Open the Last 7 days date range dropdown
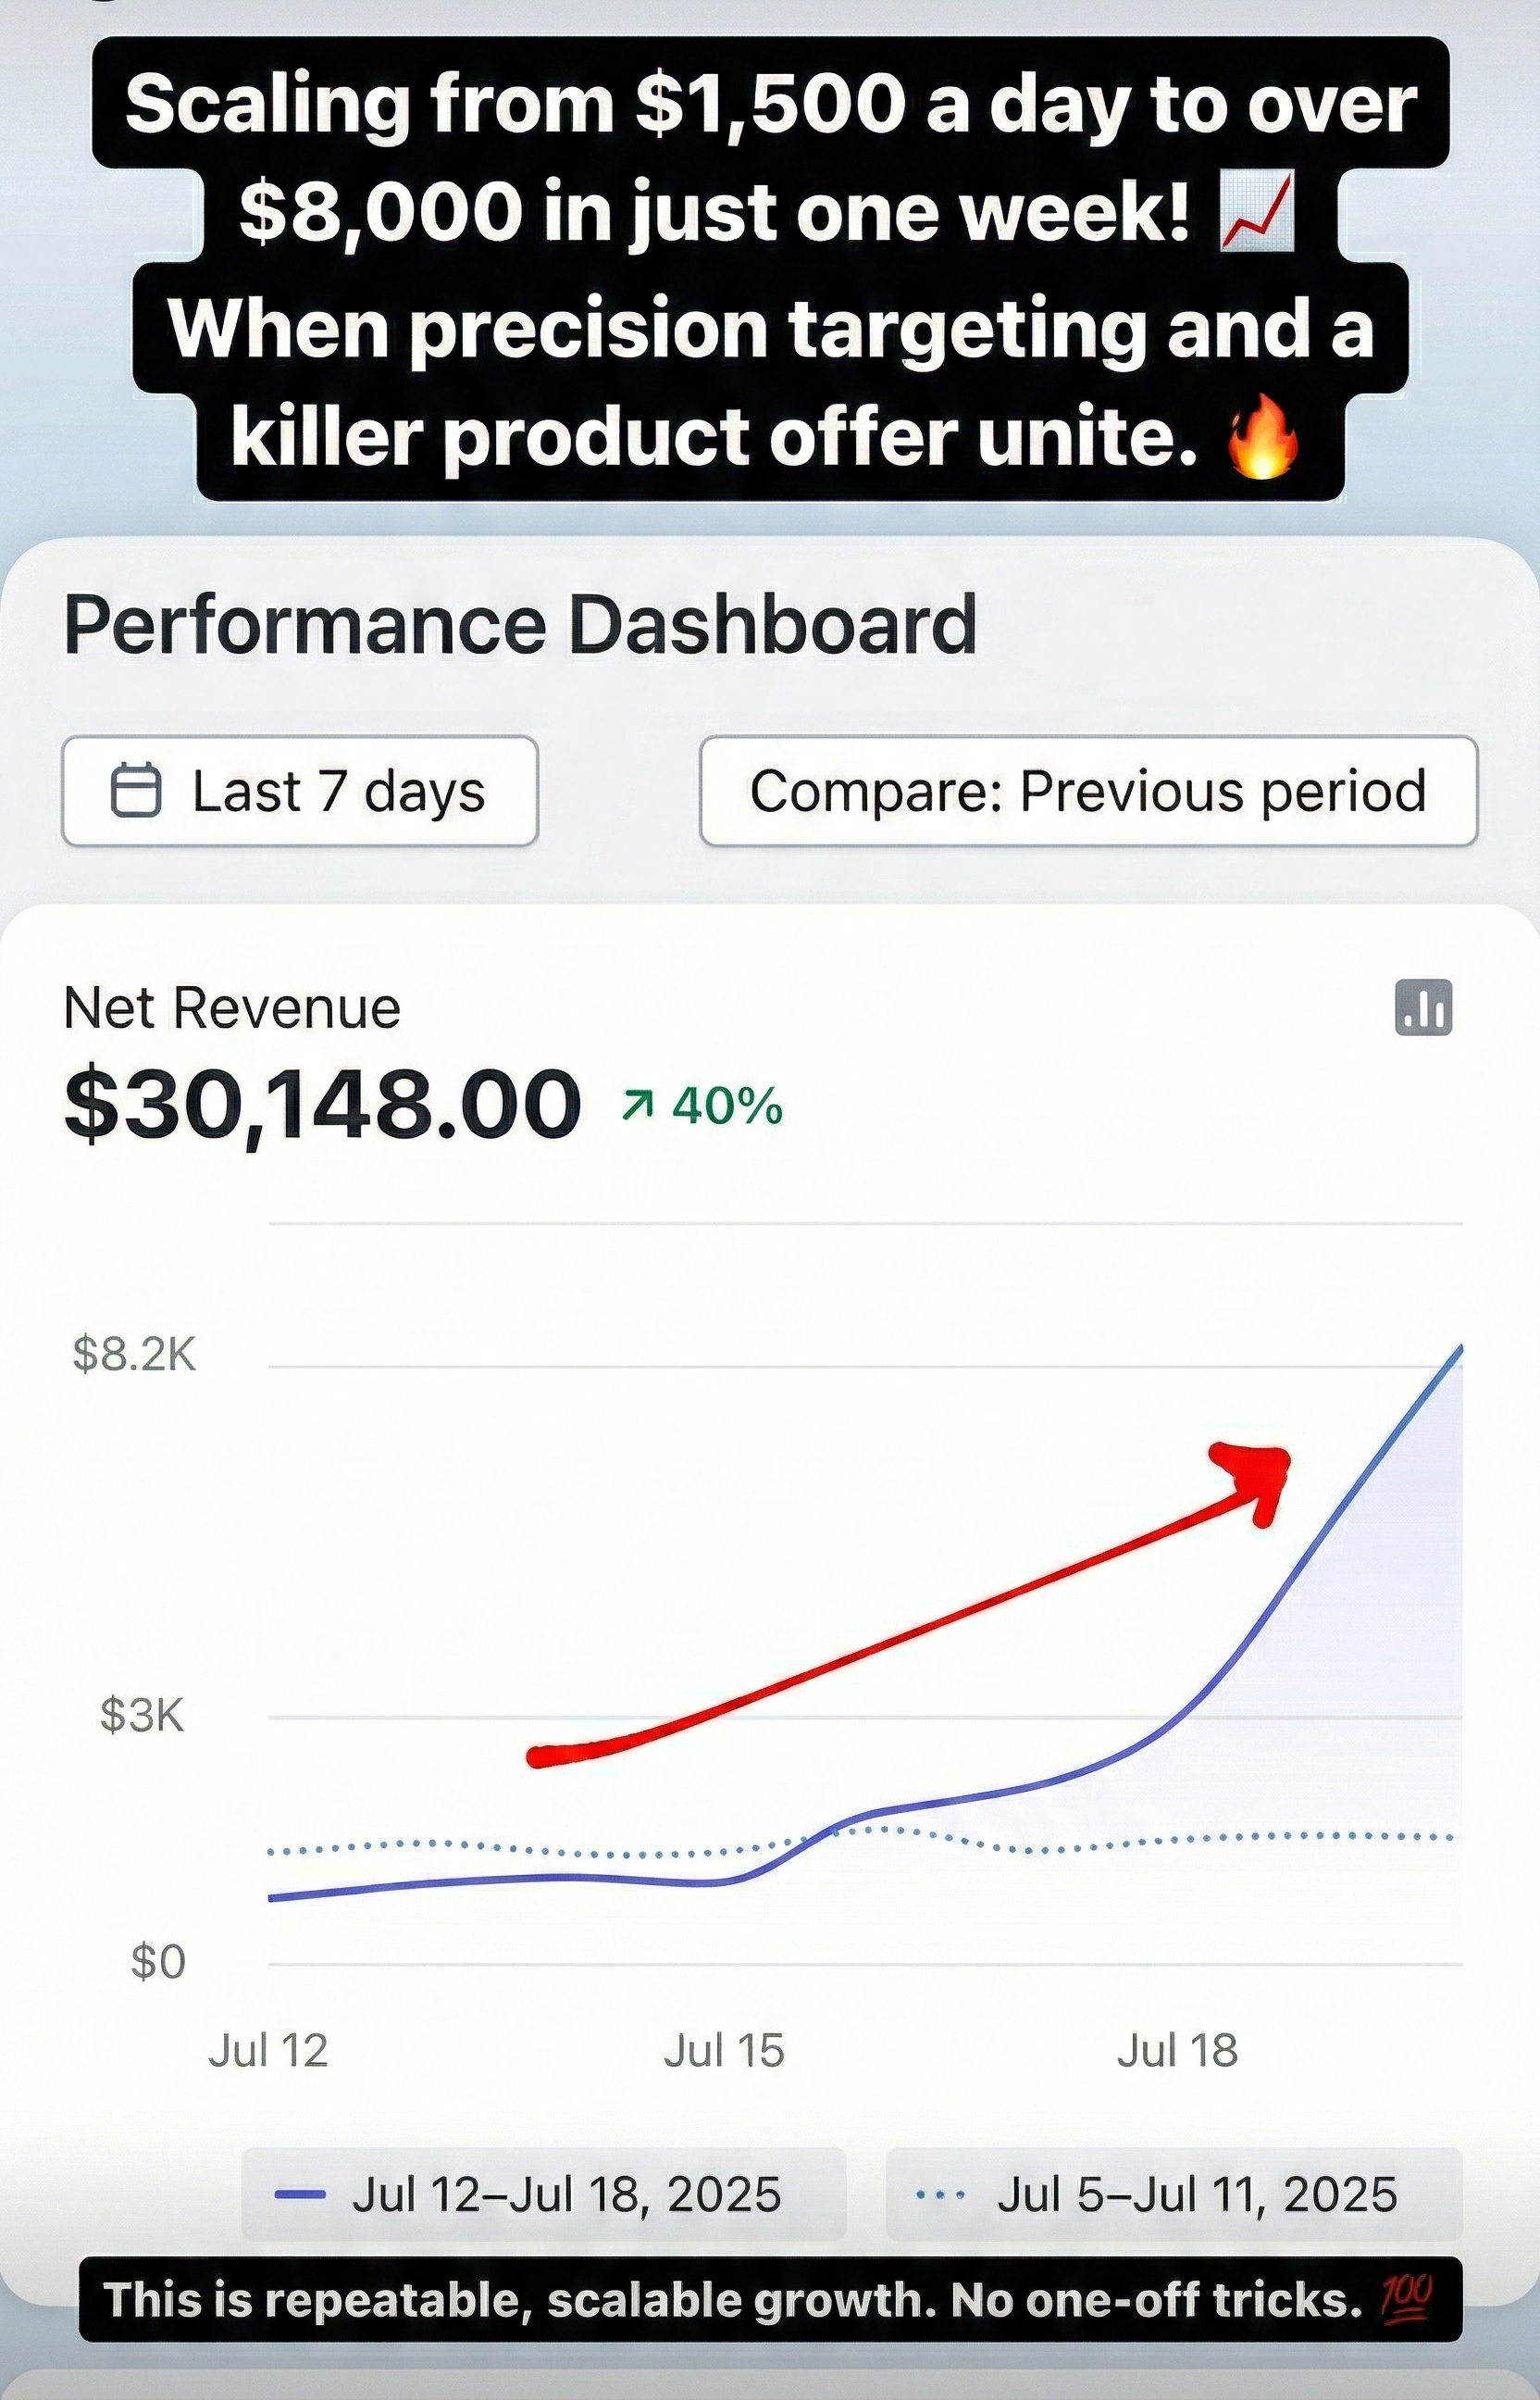Screen dimensions: 1540x2400 pyautogui.click(x=300, y=792)
